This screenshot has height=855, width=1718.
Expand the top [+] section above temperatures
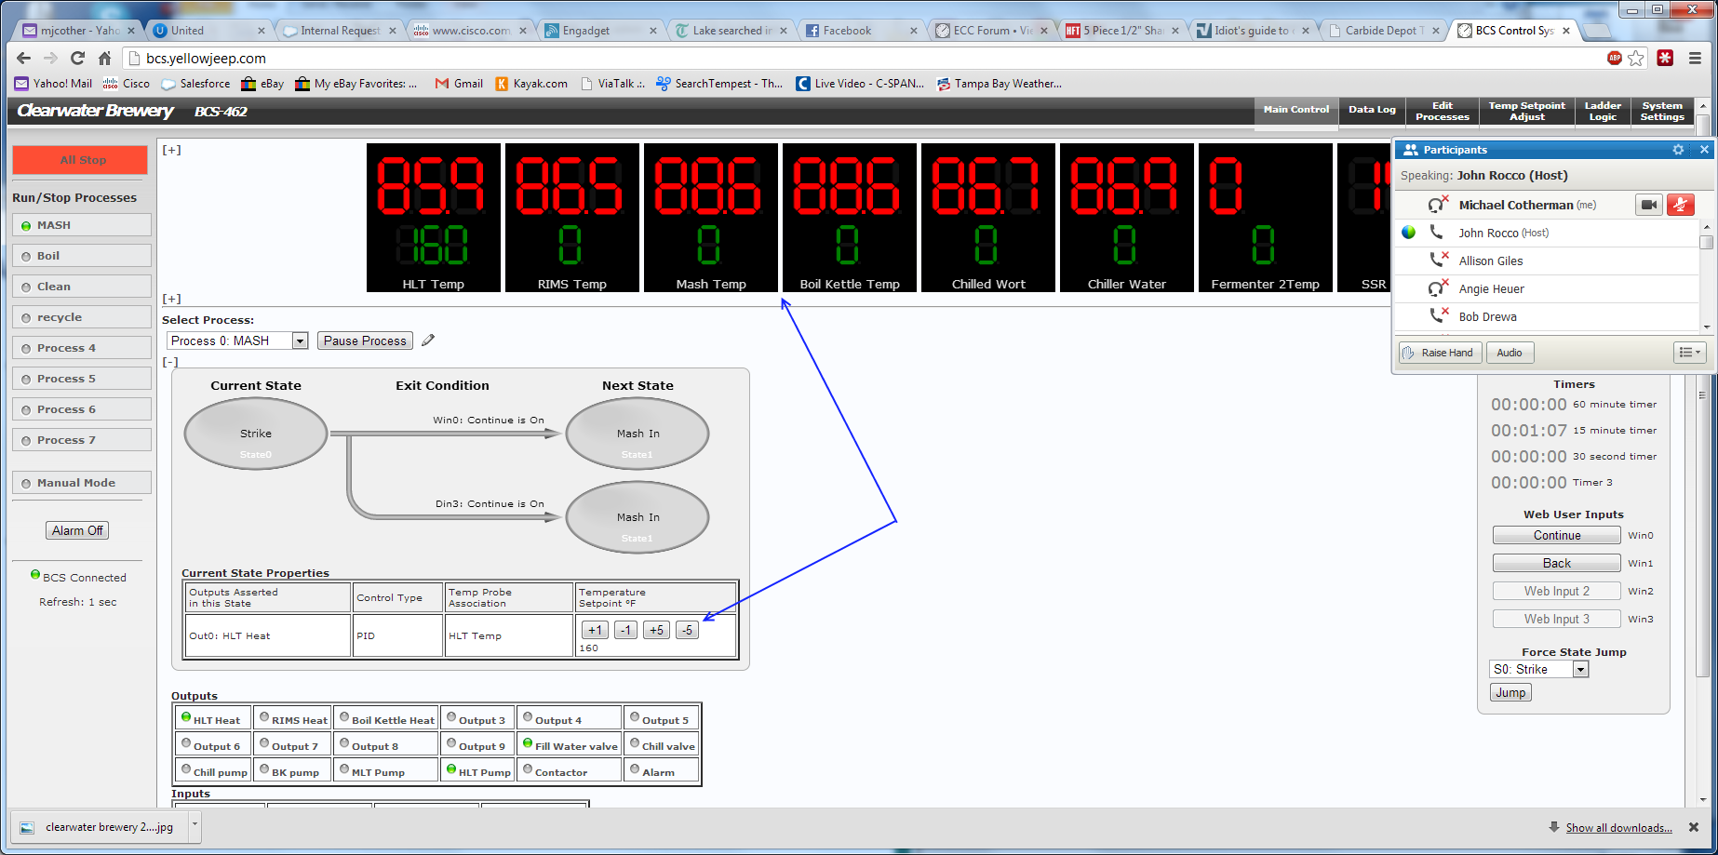click(171, 150)
